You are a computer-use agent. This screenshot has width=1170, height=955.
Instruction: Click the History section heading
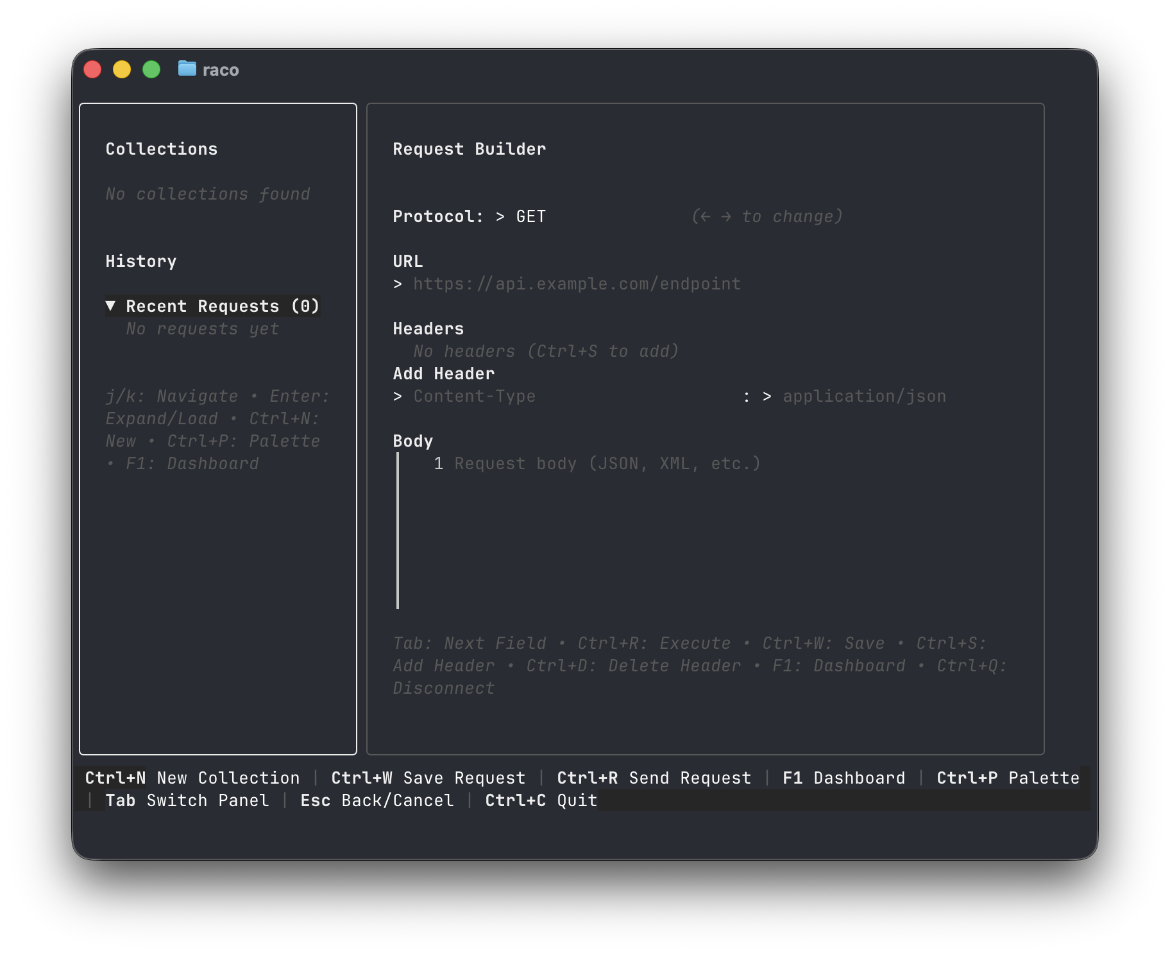(x=141, y=261)
